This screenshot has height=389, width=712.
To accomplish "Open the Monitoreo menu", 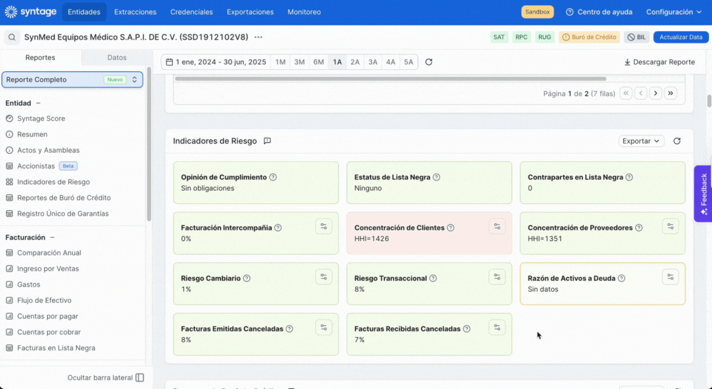I will tap(304, 12).
